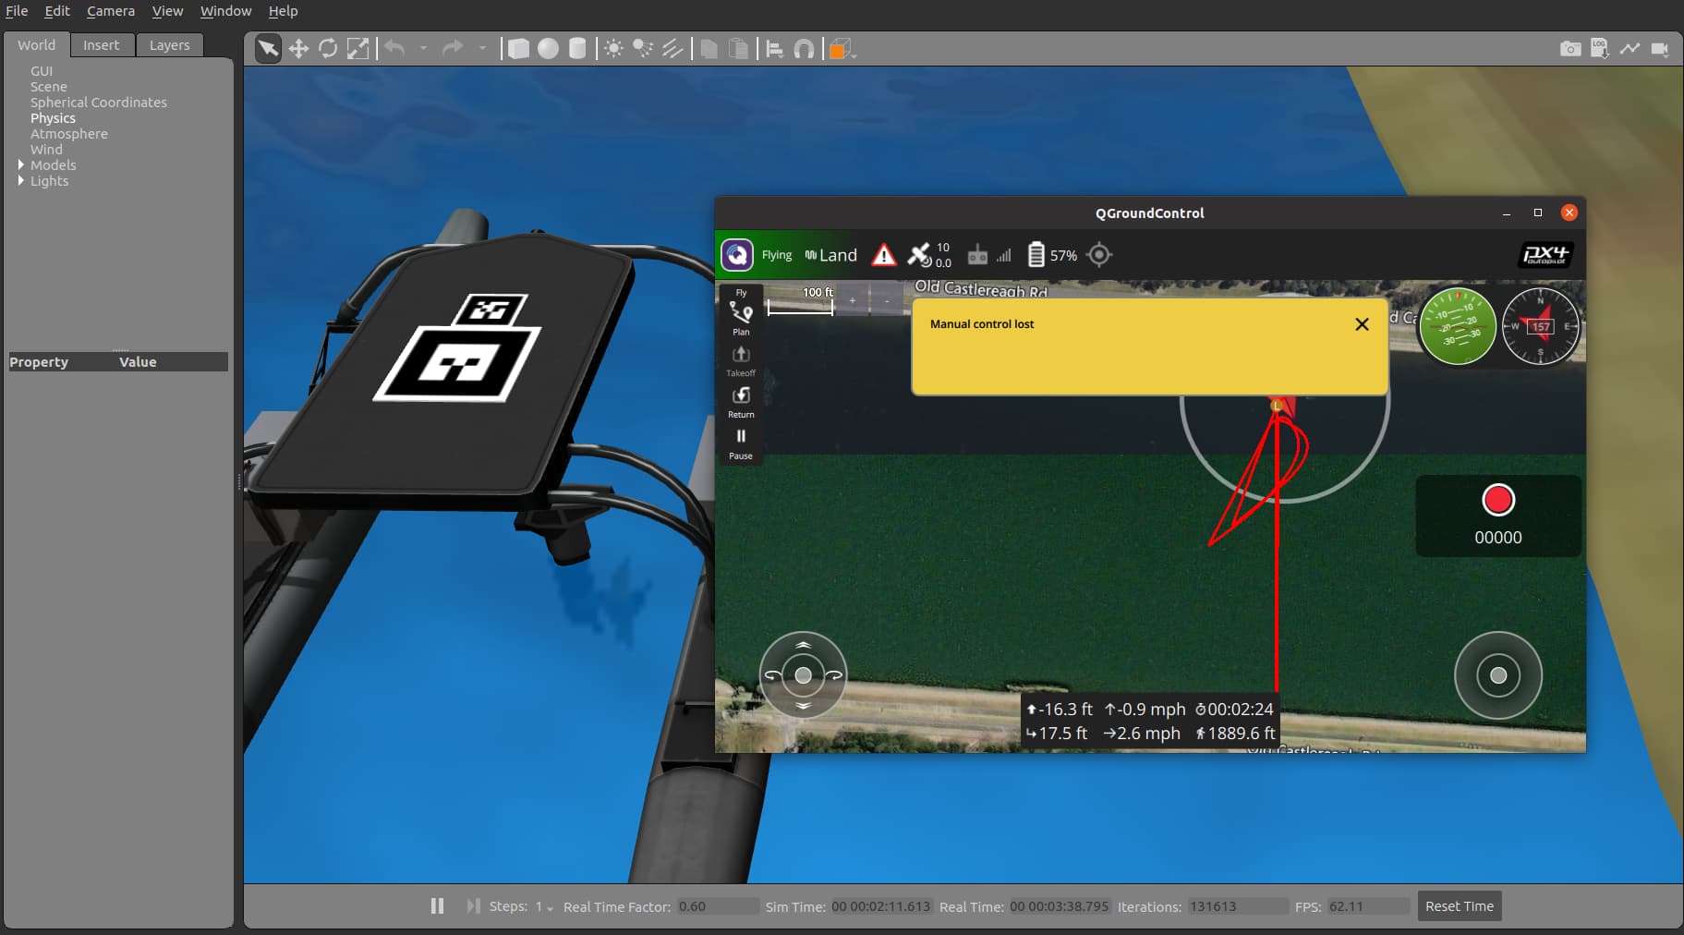This screenshot has height=935, width=1684.
Task: Add a point light
Action: pos(613,49)
